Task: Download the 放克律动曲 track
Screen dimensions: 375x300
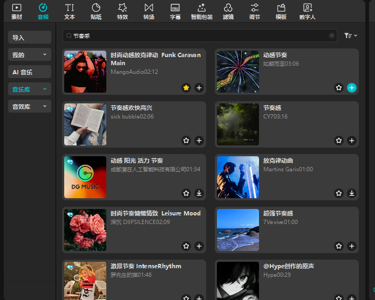Action: click(352, 193)
